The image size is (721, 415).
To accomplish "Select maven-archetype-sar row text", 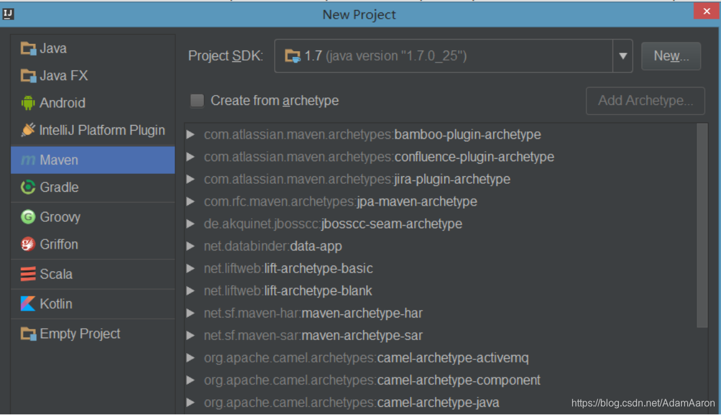I will [x=313, y=336].
